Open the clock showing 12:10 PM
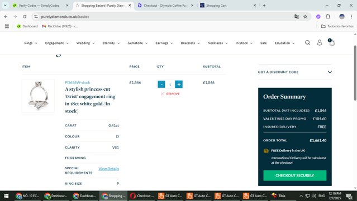This screenshot has width=357, height=201. pyautogui.click(x=335, y=196)
